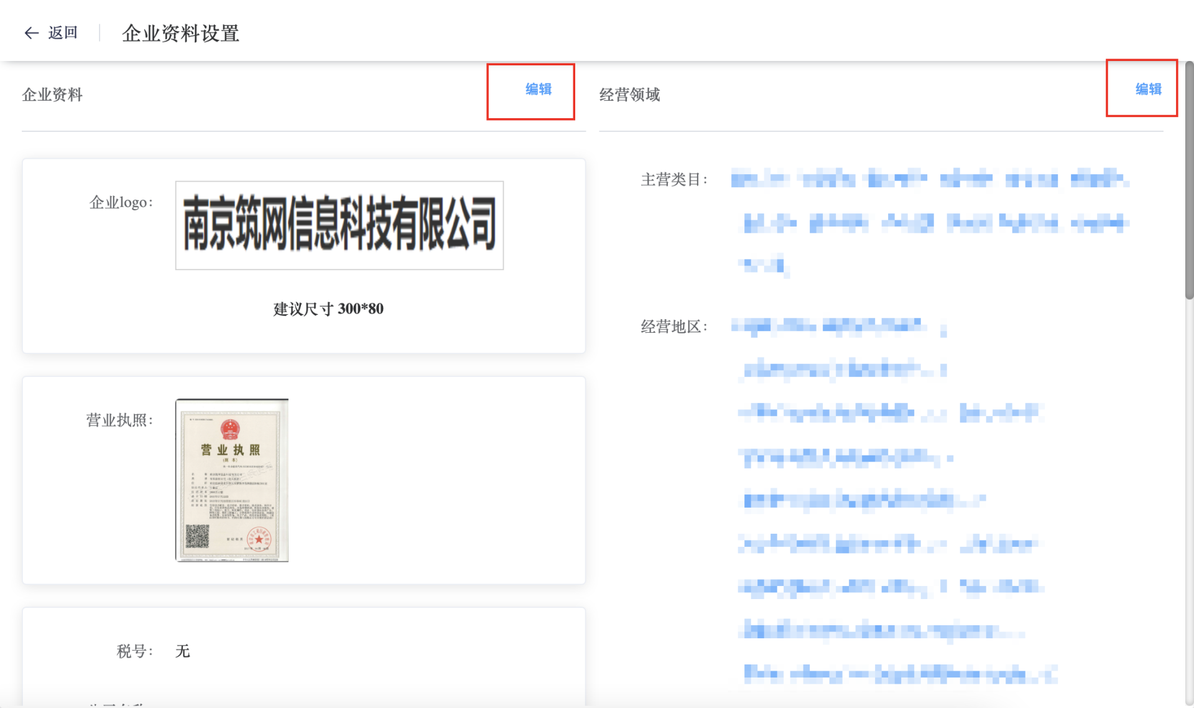Image resolution: width=1194 pixels, height=708 pixels.
Task: Select the 经营领域 section heading
Action: 629,95
